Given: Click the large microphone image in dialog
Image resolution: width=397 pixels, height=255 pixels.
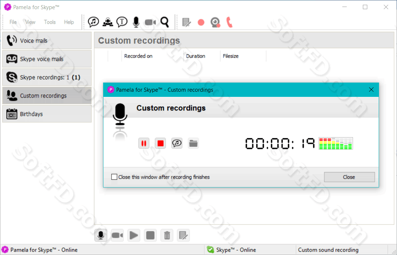Looking at the screenshot, I should (120, 114).
